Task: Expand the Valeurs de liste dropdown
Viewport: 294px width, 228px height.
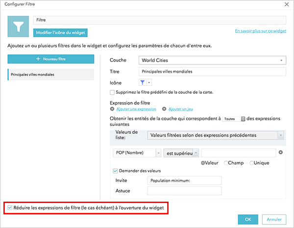Action: (281, 135)
